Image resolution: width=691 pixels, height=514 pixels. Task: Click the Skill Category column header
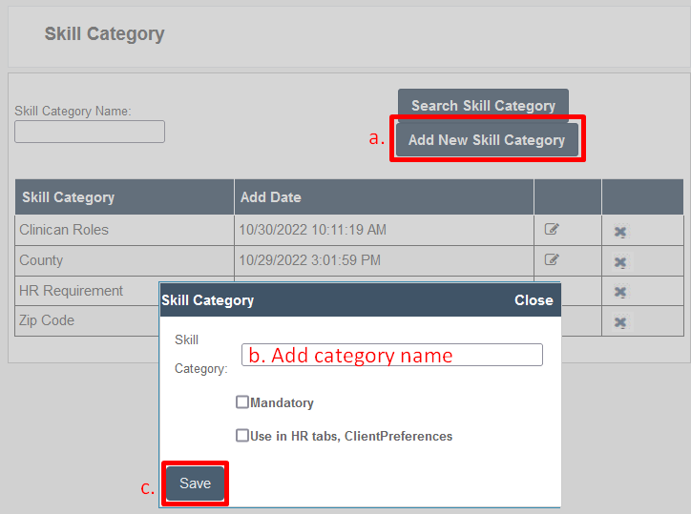[x=124, y=196]
